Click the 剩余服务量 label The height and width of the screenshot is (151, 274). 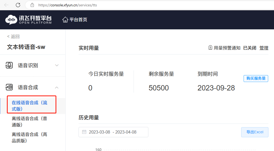coord(161,74)
